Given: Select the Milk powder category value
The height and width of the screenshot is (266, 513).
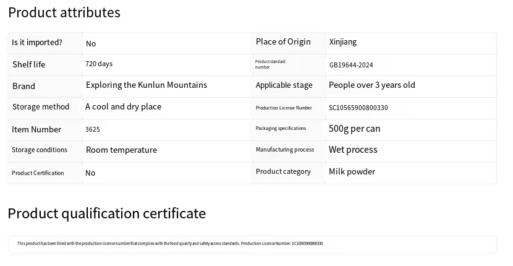Looking at the screenshot, I should [x=352, y=172].
